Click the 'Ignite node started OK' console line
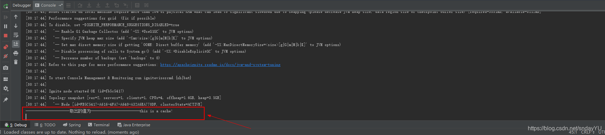Screen dimensions: 605x135 tap(75, 91)
